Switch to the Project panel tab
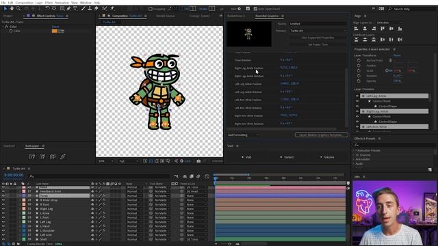Image resolution: width=438 pixels, height=246 pixels. pyautogui.click(x=8, y=16)
